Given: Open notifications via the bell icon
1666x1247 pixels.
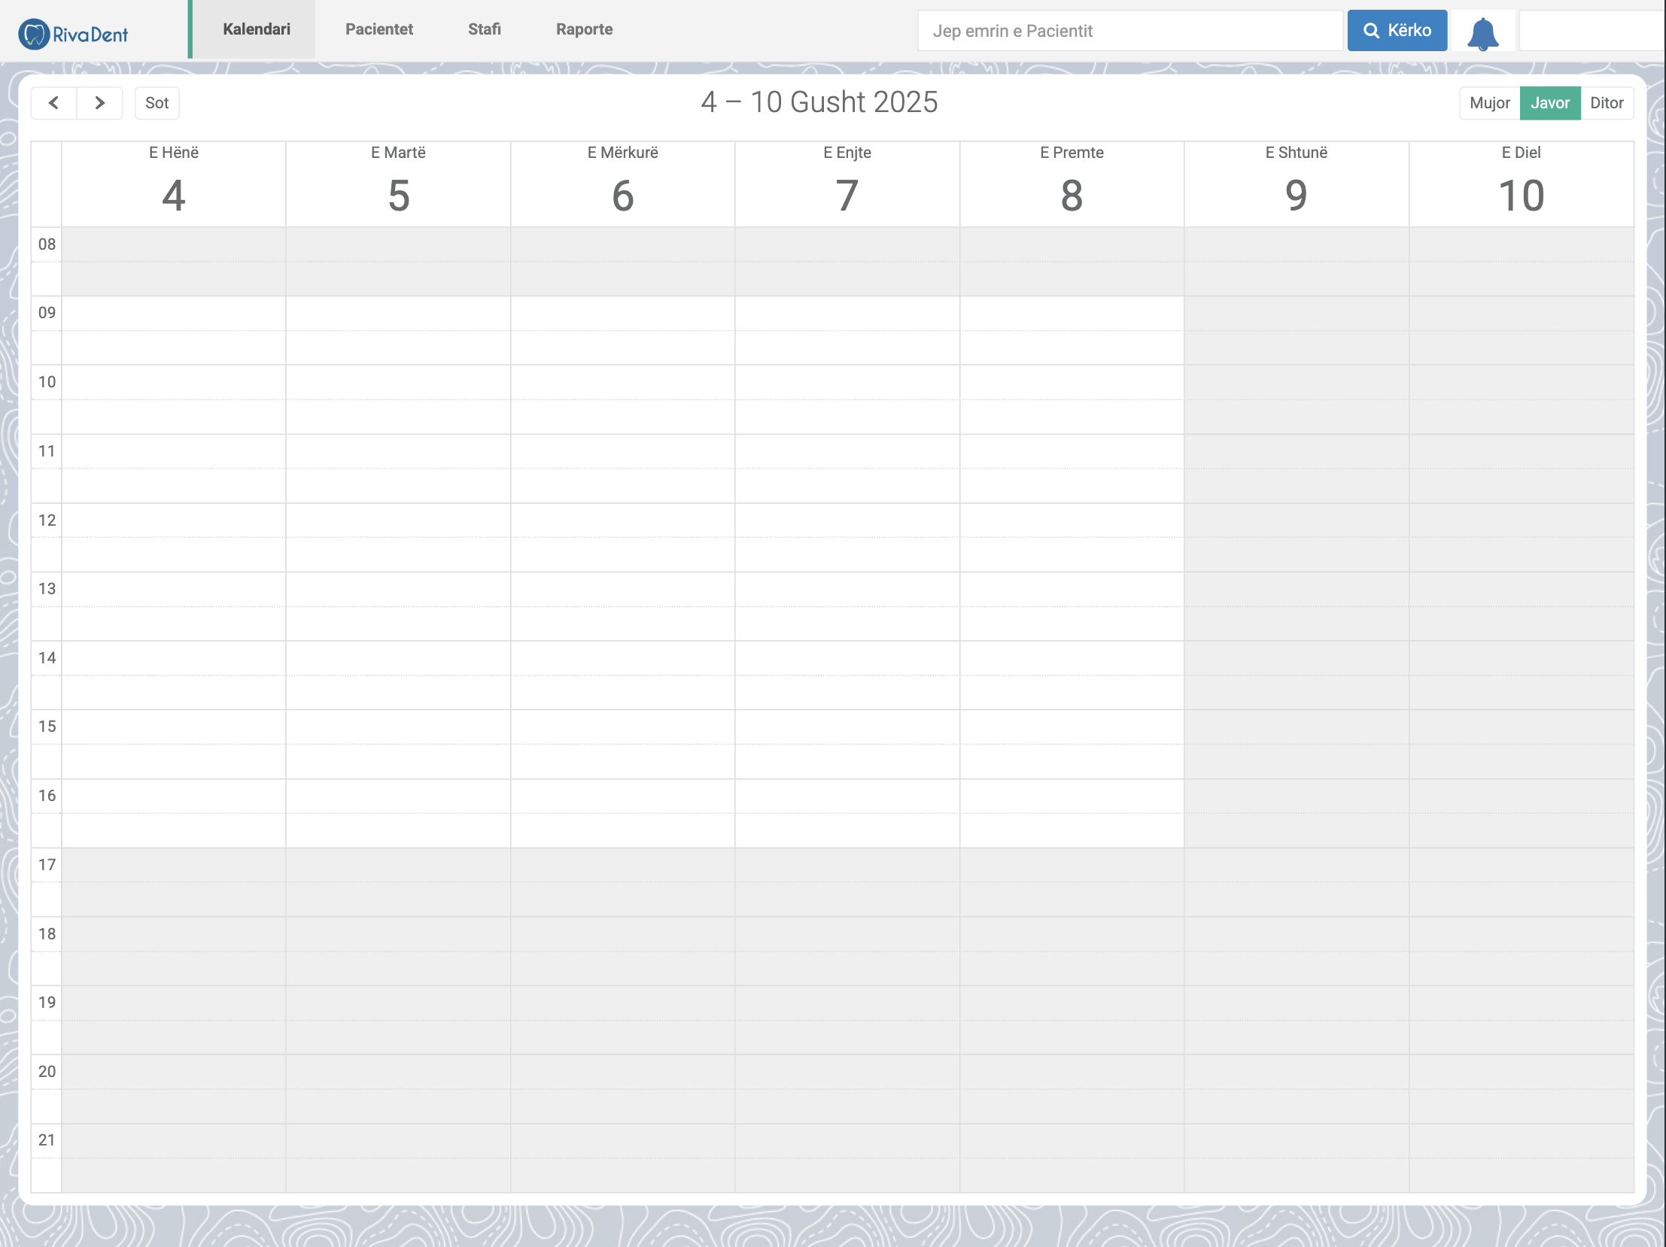Looking at the screenshot, I should click(1482, 31).
